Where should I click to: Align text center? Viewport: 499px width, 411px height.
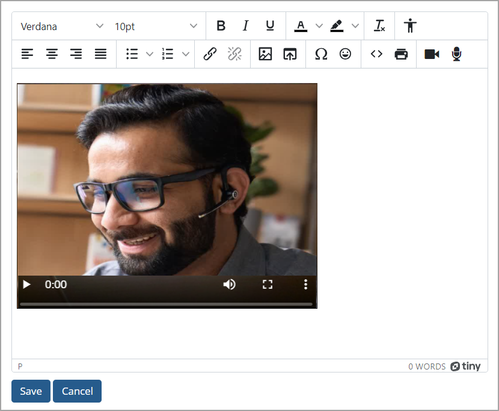52,54
